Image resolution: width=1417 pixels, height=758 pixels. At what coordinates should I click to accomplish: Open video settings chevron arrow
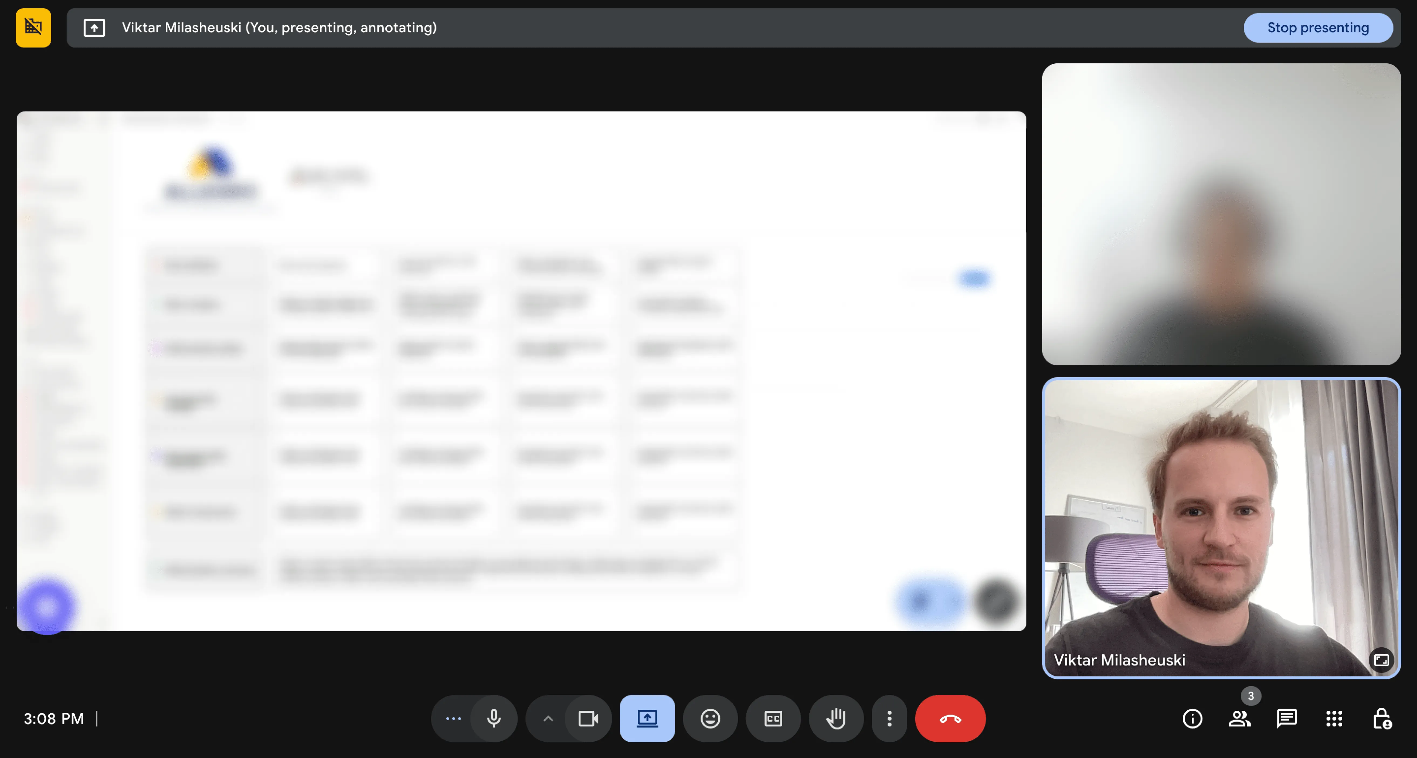[548, 718]
